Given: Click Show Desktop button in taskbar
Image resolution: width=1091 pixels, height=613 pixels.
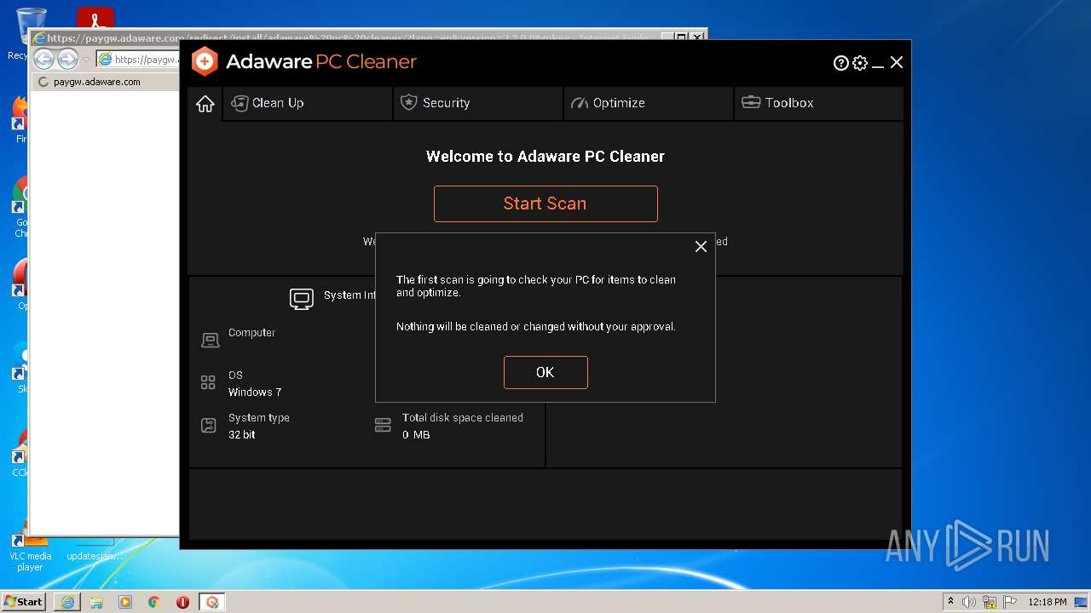Looking at the screenshot, I should 1081,602.
